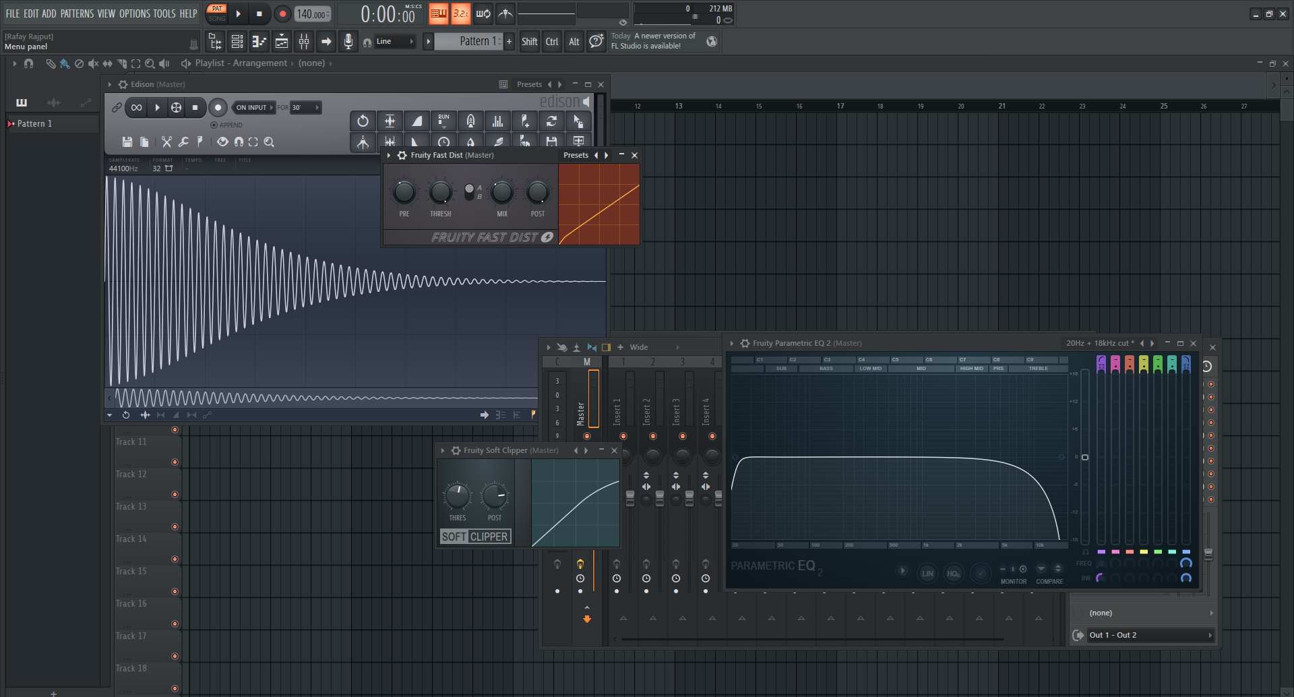Open the OPTIONS menu
1294x697 pixels.
coord(135,13)
